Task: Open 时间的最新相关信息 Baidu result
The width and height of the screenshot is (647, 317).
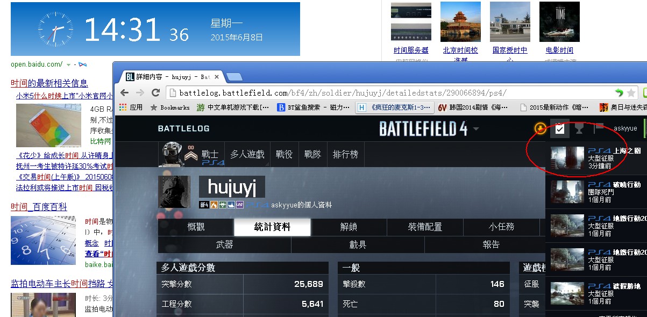Action: click(49, 83)
